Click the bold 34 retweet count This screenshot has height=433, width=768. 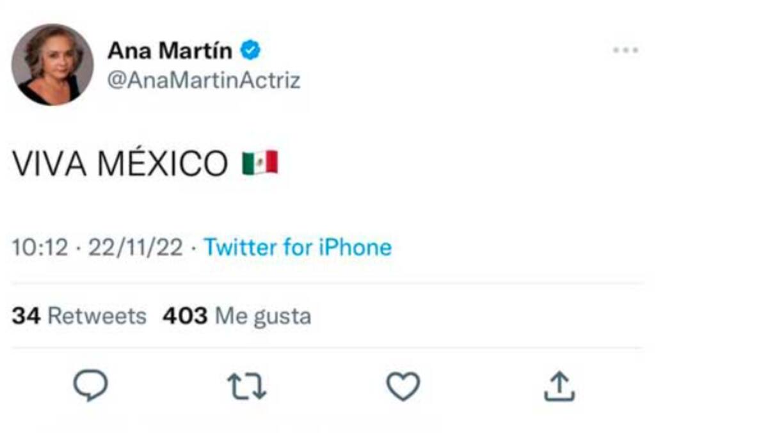coord(26,316)
